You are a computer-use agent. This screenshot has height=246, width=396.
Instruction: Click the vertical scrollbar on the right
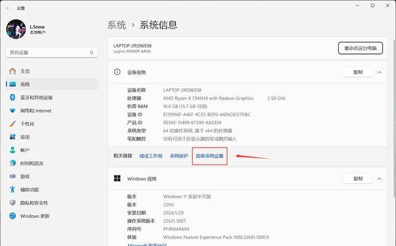pyautogui.click(x=394, y=118)
